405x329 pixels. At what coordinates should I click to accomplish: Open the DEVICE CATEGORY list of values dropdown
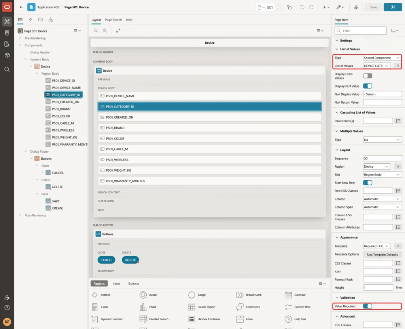377,66
